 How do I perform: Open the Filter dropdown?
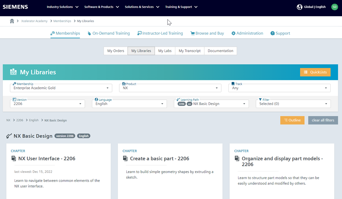(293, 104)
